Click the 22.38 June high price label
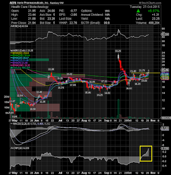Screen dimensions: 171x175 click(51, 69)
